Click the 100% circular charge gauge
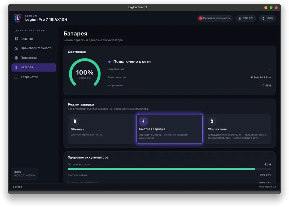This screenshot has height=207, width=289. 85,73
